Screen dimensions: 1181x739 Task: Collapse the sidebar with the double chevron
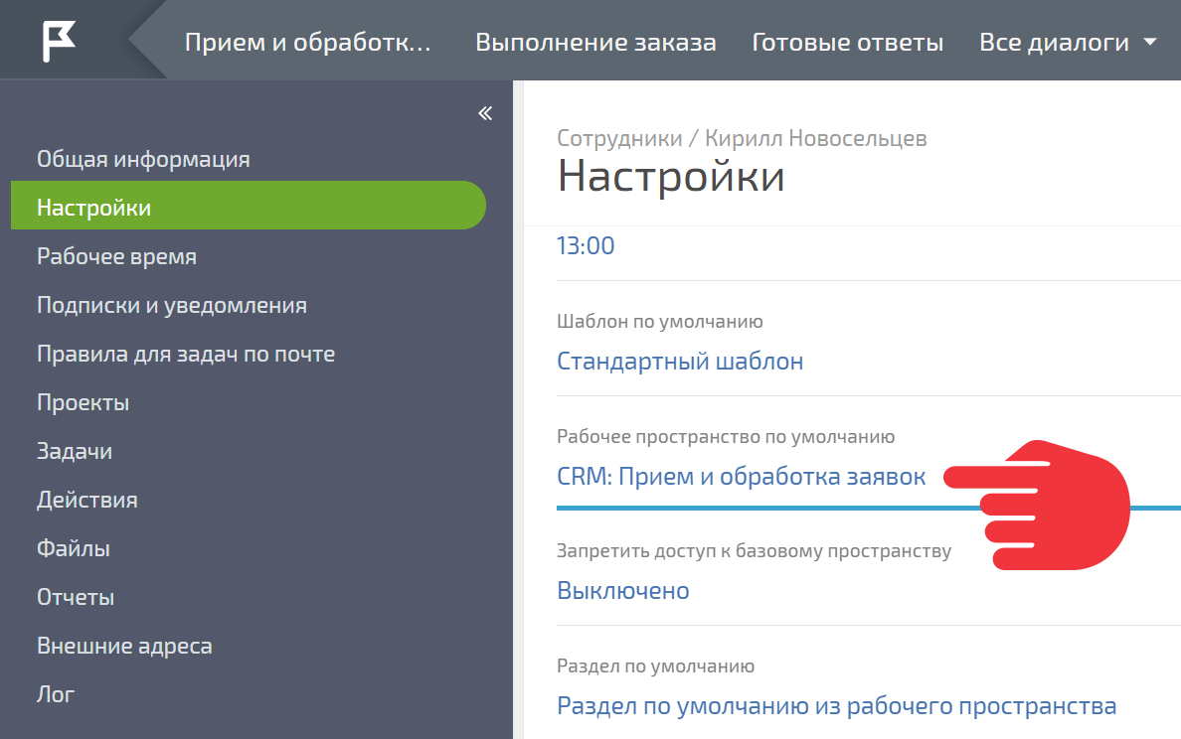point(485,113)
